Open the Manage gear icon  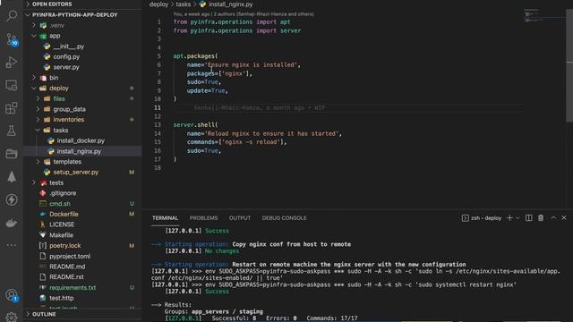(x=12, y=317)
